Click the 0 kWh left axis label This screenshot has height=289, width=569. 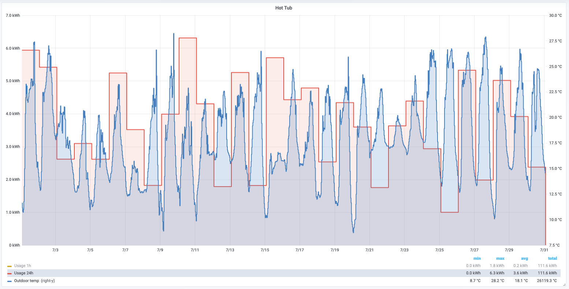click(x=15, y=245)
